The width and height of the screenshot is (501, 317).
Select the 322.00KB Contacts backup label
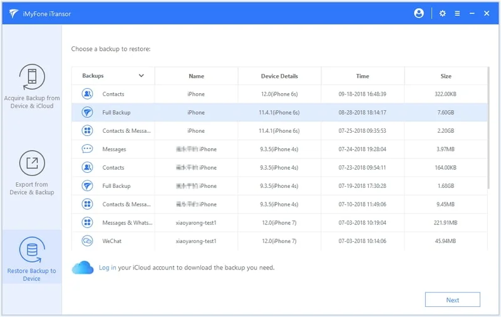[x=113, y=94]
